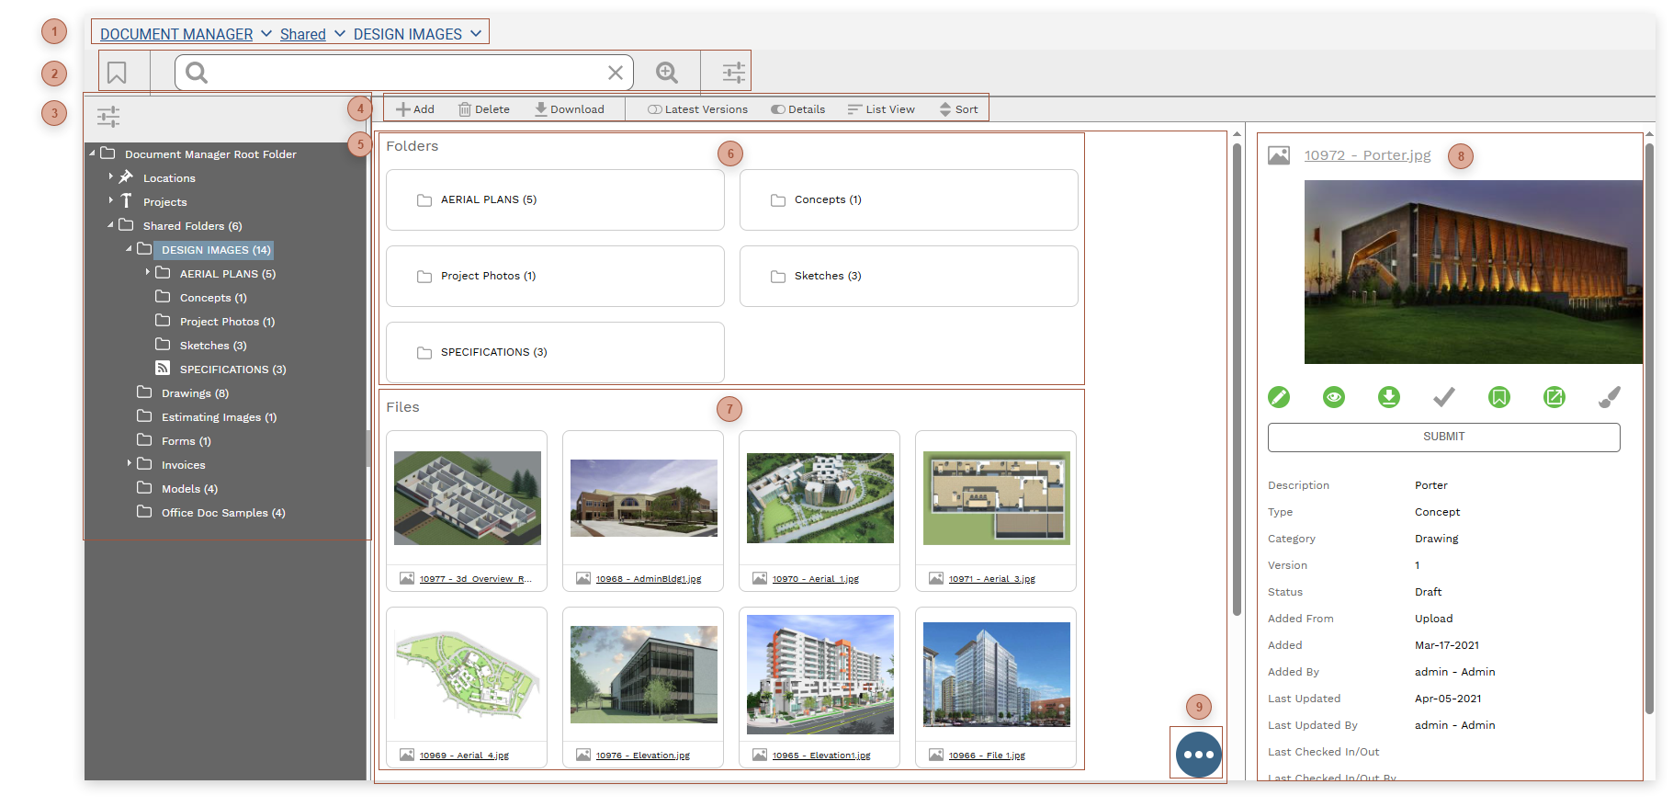This screenshot has height=807, width=1673.
Task: Toggle the Details panel switch
Action: 778,109
